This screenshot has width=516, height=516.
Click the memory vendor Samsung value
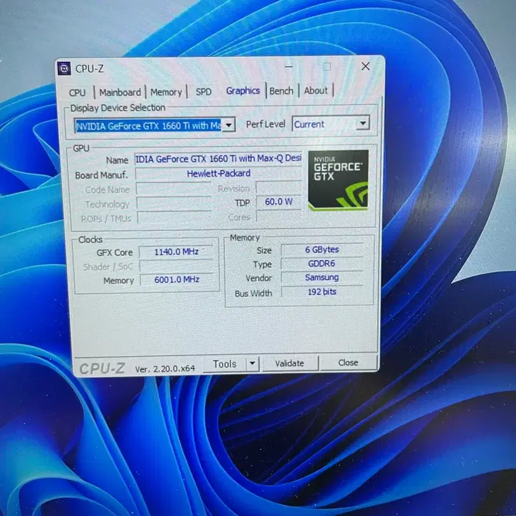pos(322,277)
